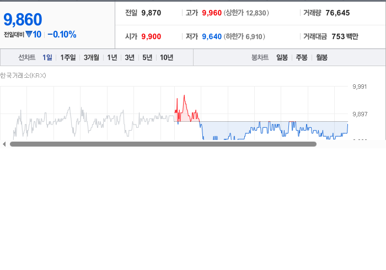Click lower limit 하한가 6,910
Screen dimensions: 386x270
(x=244, y=36)
